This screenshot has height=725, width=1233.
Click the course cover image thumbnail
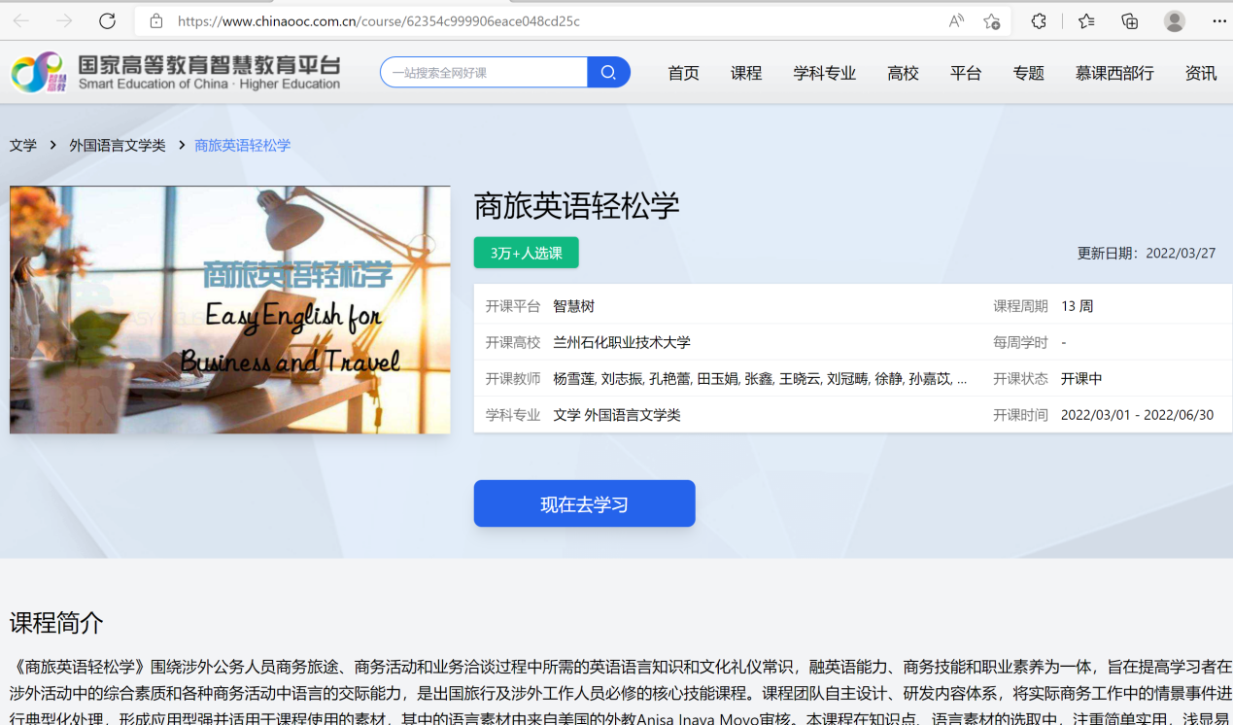230,309
